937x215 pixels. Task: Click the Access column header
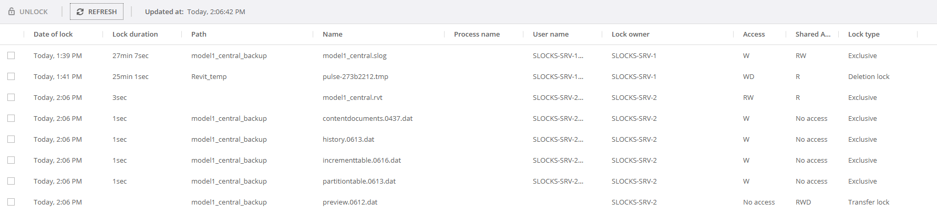point(754,35)
